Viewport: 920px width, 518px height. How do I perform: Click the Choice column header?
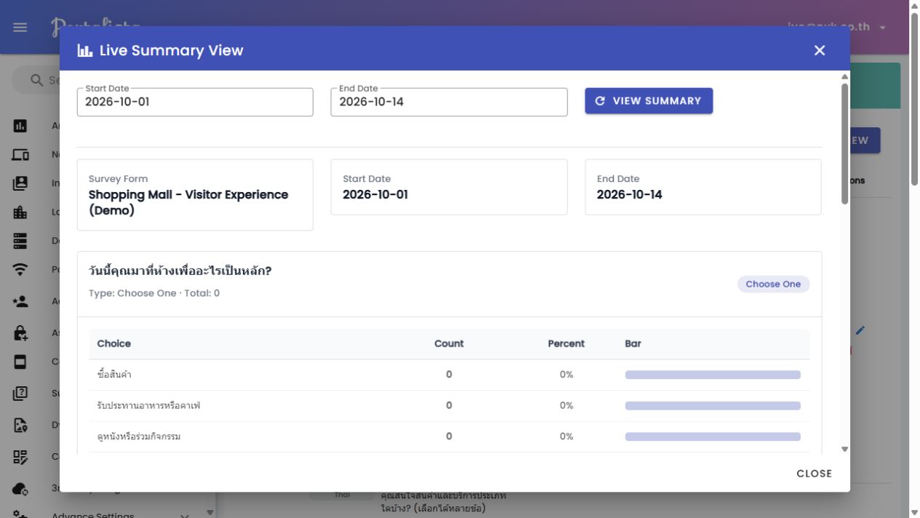pyautogui.click(x=114, y=343)
